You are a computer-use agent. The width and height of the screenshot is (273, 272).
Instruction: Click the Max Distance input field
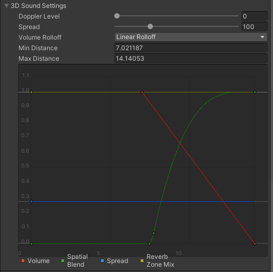(191, 59)
